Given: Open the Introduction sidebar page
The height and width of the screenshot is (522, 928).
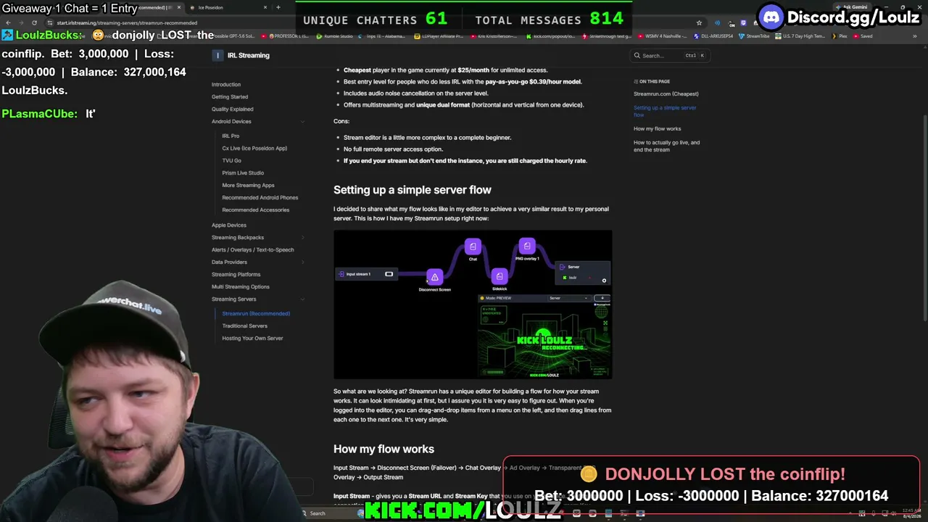Looking at the screenshot, I should coord(226,85).
